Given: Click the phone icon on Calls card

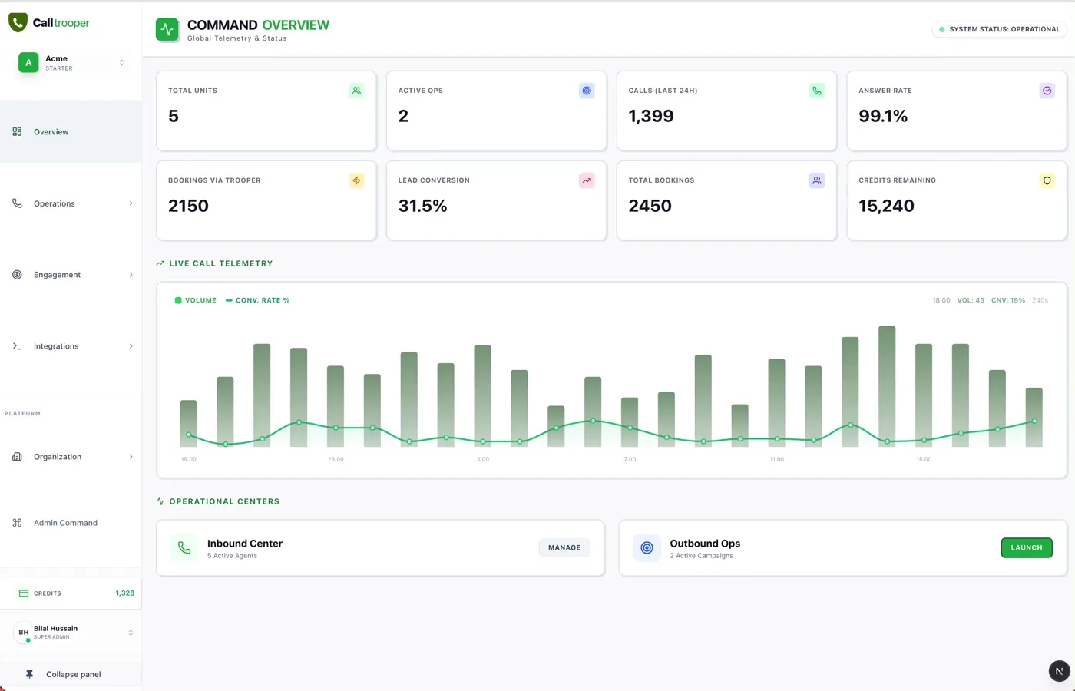Looking at the screenshot, I should pos(817,91).
